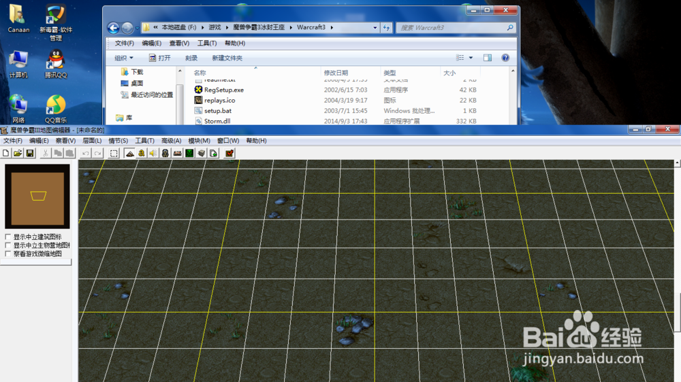Click 新建文件夹 in Explorer toolbar
The image size is (681, 382).
tap(227, 58)
